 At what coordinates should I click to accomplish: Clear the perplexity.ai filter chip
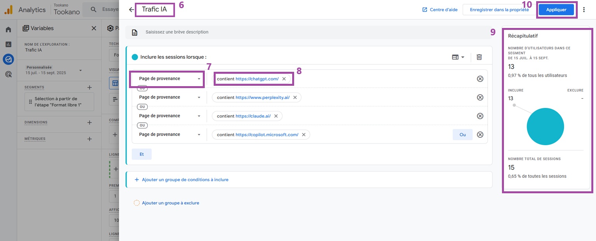pyautogui.click(x=295, y=97)
